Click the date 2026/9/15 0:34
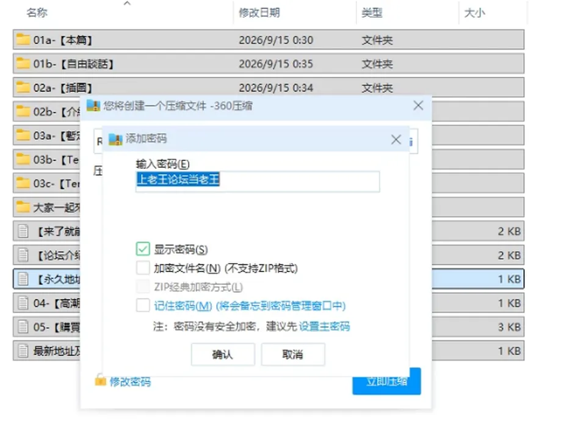This screenshot has height=424, width=586. coord(276,88)
